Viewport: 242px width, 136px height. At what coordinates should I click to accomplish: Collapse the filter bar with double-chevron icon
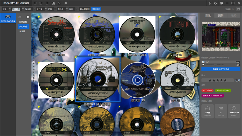[x=66, y=3]
